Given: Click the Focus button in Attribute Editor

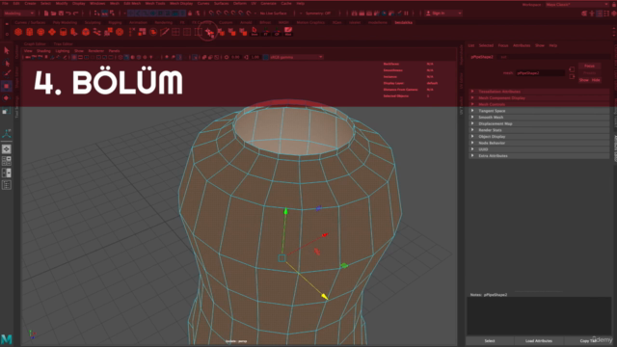Looking at the screenshot, I should (x=589, y=67).
